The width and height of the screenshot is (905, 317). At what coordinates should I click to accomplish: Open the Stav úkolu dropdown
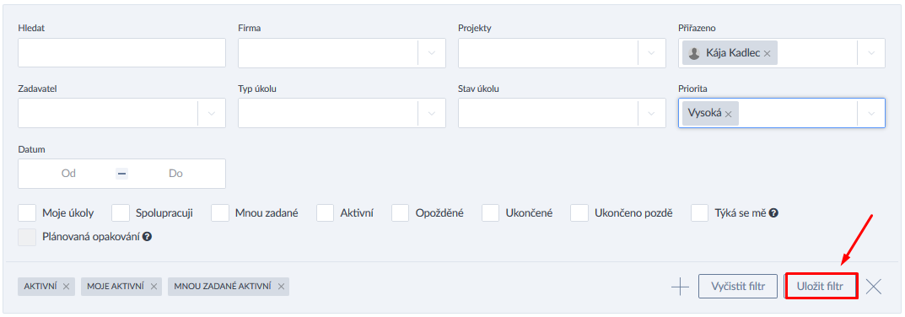[x=652, y=113]
